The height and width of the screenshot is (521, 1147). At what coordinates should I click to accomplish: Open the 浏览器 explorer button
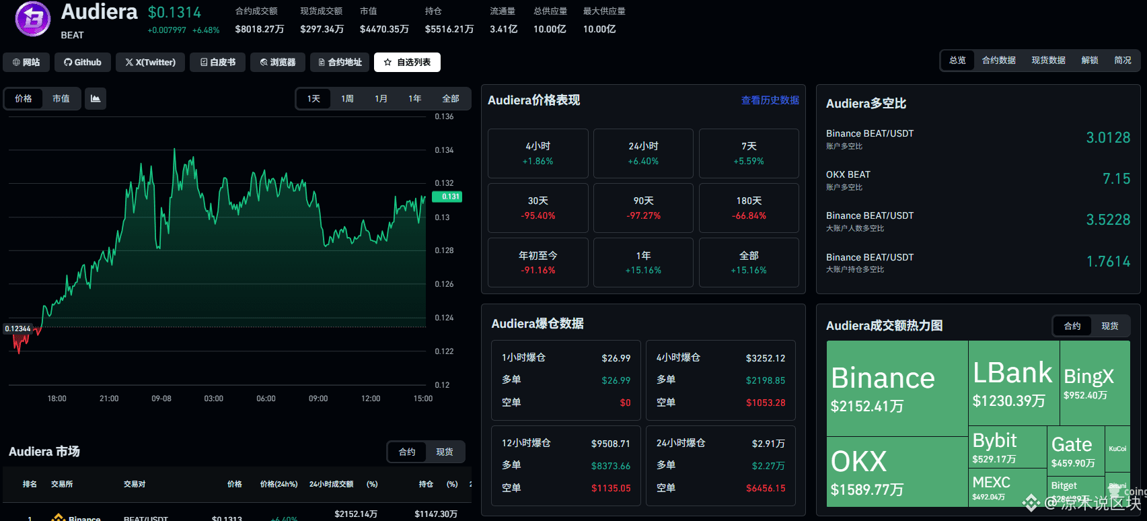pos(278,62)
